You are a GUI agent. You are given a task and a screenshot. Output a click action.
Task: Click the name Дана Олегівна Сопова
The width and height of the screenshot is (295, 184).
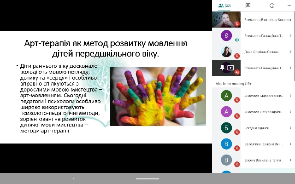pos(261,52)
